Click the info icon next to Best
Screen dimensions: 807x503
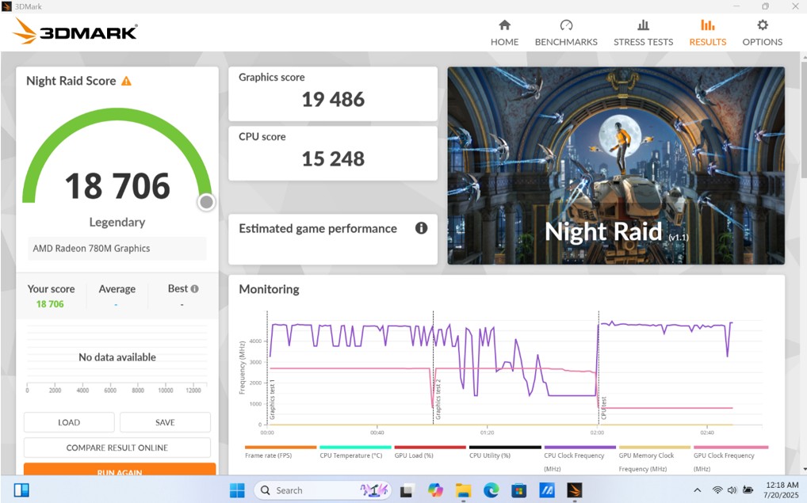click(194, 289)
